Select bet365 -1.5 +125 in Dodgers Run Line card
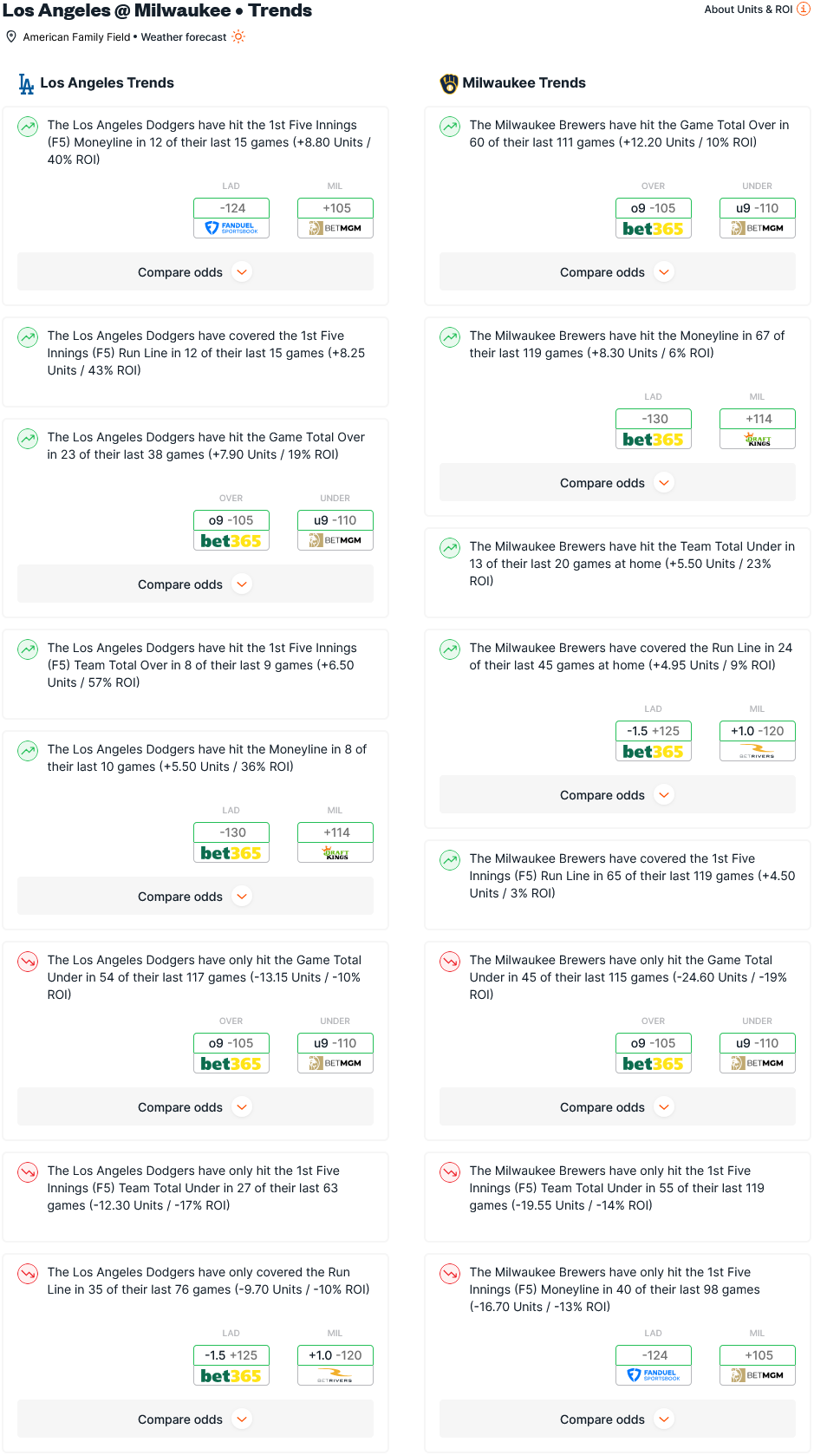Image resolution: width=814 pixels, height=1455 pixels. pyautogui.click(x=231, y=1365)
